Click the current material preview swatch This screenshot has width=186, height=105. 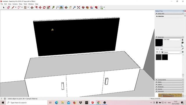159,43
